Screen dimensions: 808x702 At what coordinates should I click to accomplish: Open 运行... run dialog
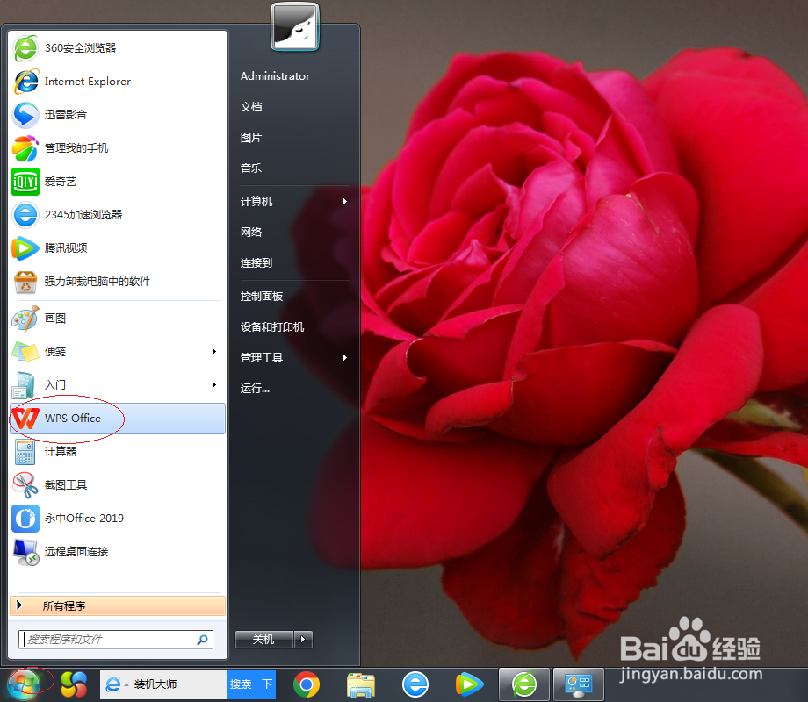click(255, 389)
